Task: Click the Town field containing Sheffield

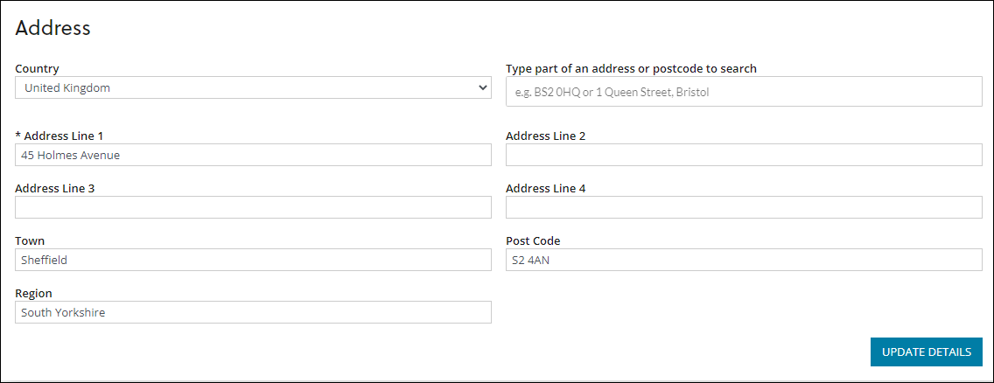Action: [x=253, y=260]
